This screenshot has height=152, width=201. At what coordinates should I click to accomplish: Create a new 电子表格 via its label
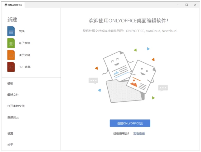click(24, 43)
